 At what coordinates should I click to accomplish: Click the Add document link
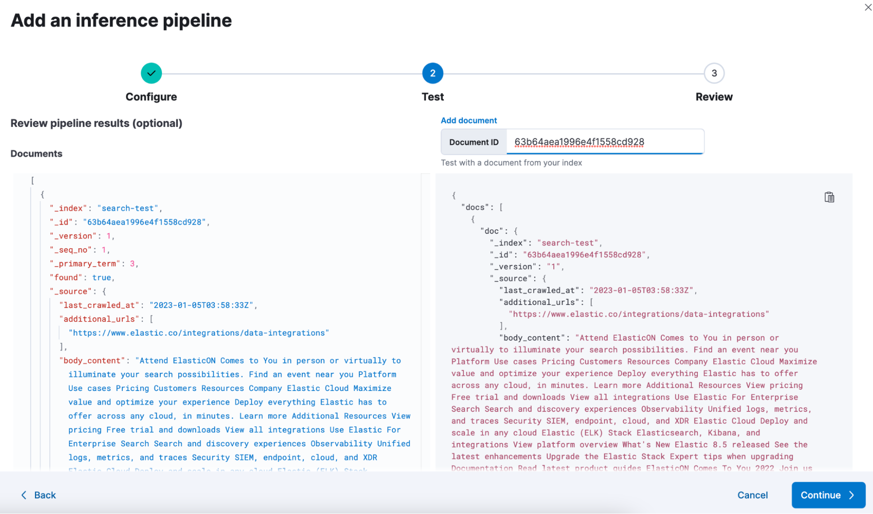point(469,120)
